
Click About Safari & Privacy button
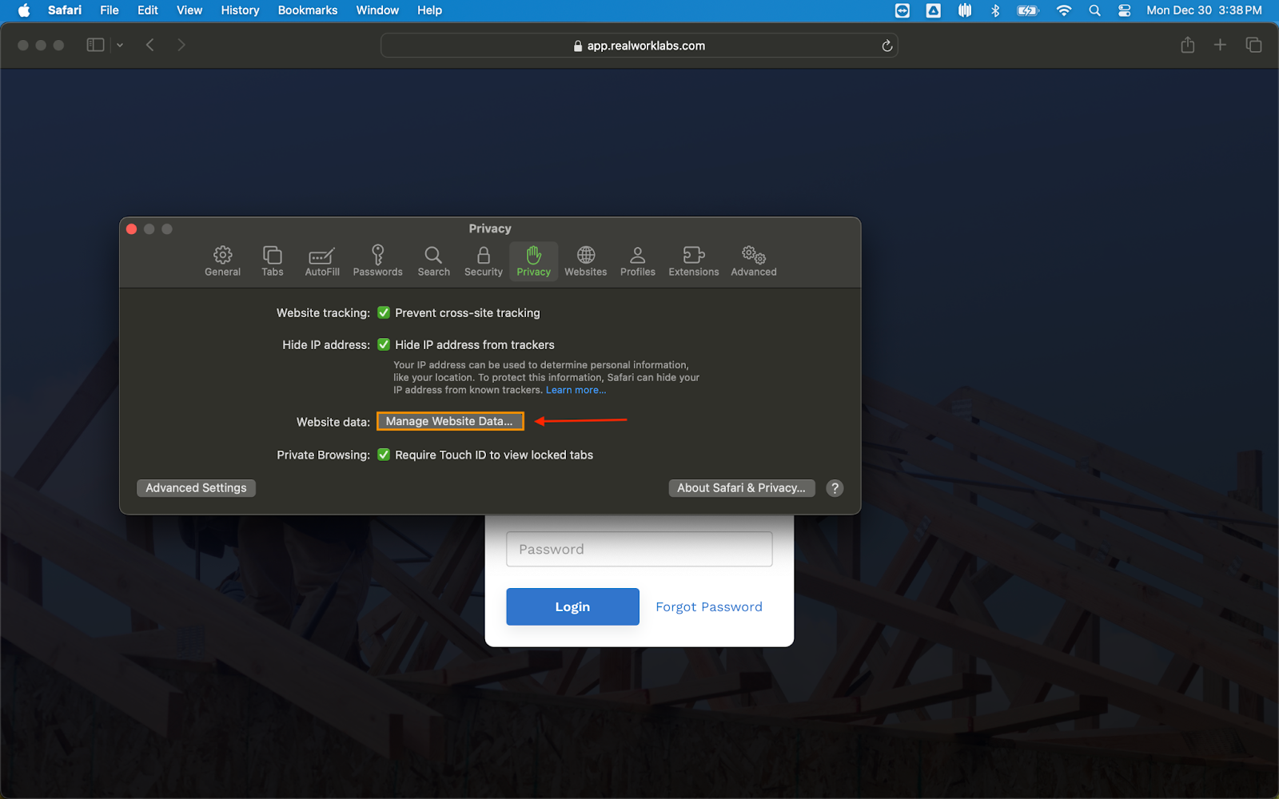[741, 488]
